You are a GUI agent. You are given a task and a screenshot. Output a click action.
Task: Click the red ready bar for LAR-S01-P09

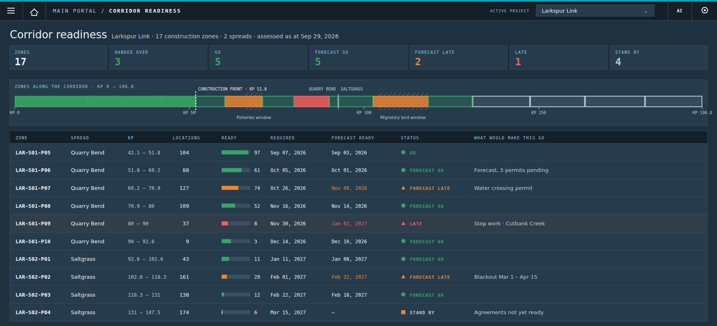point(236,223)
